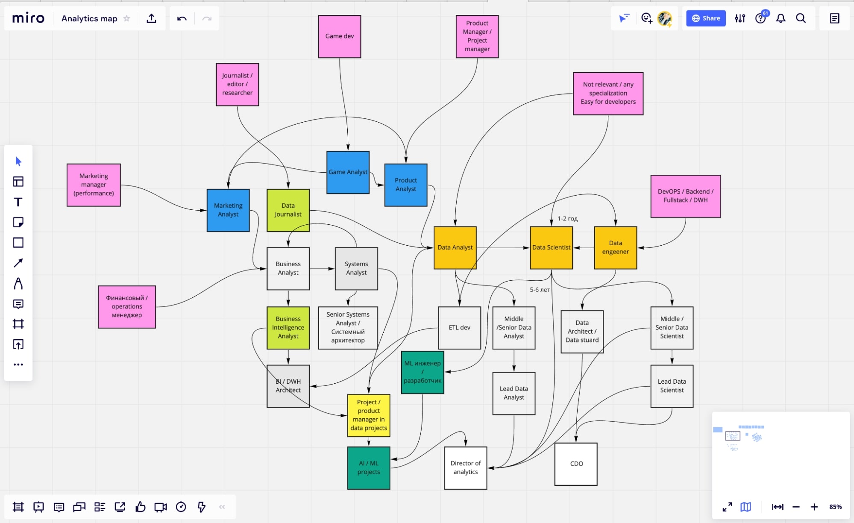Click the upload tool icon
The width and height of the screenshot is (854, 523).
coord(18,344)
